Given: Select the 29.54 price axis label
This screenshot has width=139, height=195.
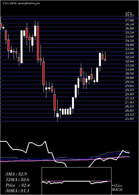Looking at the screenshot, I should [130, 82].
